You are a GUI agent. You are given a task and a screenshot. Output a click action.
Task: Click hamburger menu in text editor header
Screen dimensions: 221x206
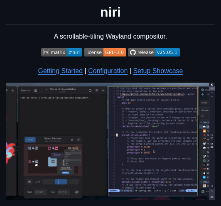(97, 90)
